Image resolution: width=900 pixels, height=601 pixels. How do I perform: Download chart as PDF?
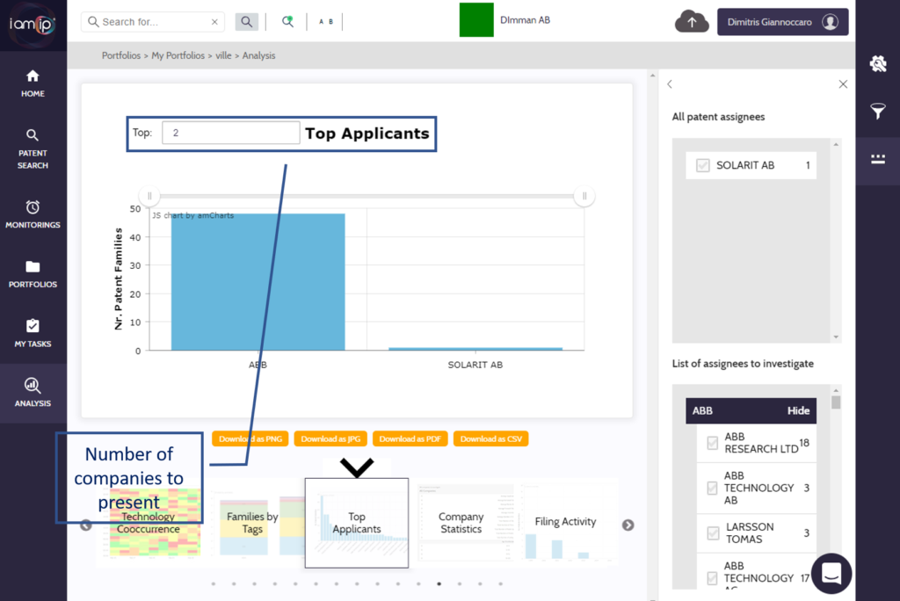tap(410, 439)
